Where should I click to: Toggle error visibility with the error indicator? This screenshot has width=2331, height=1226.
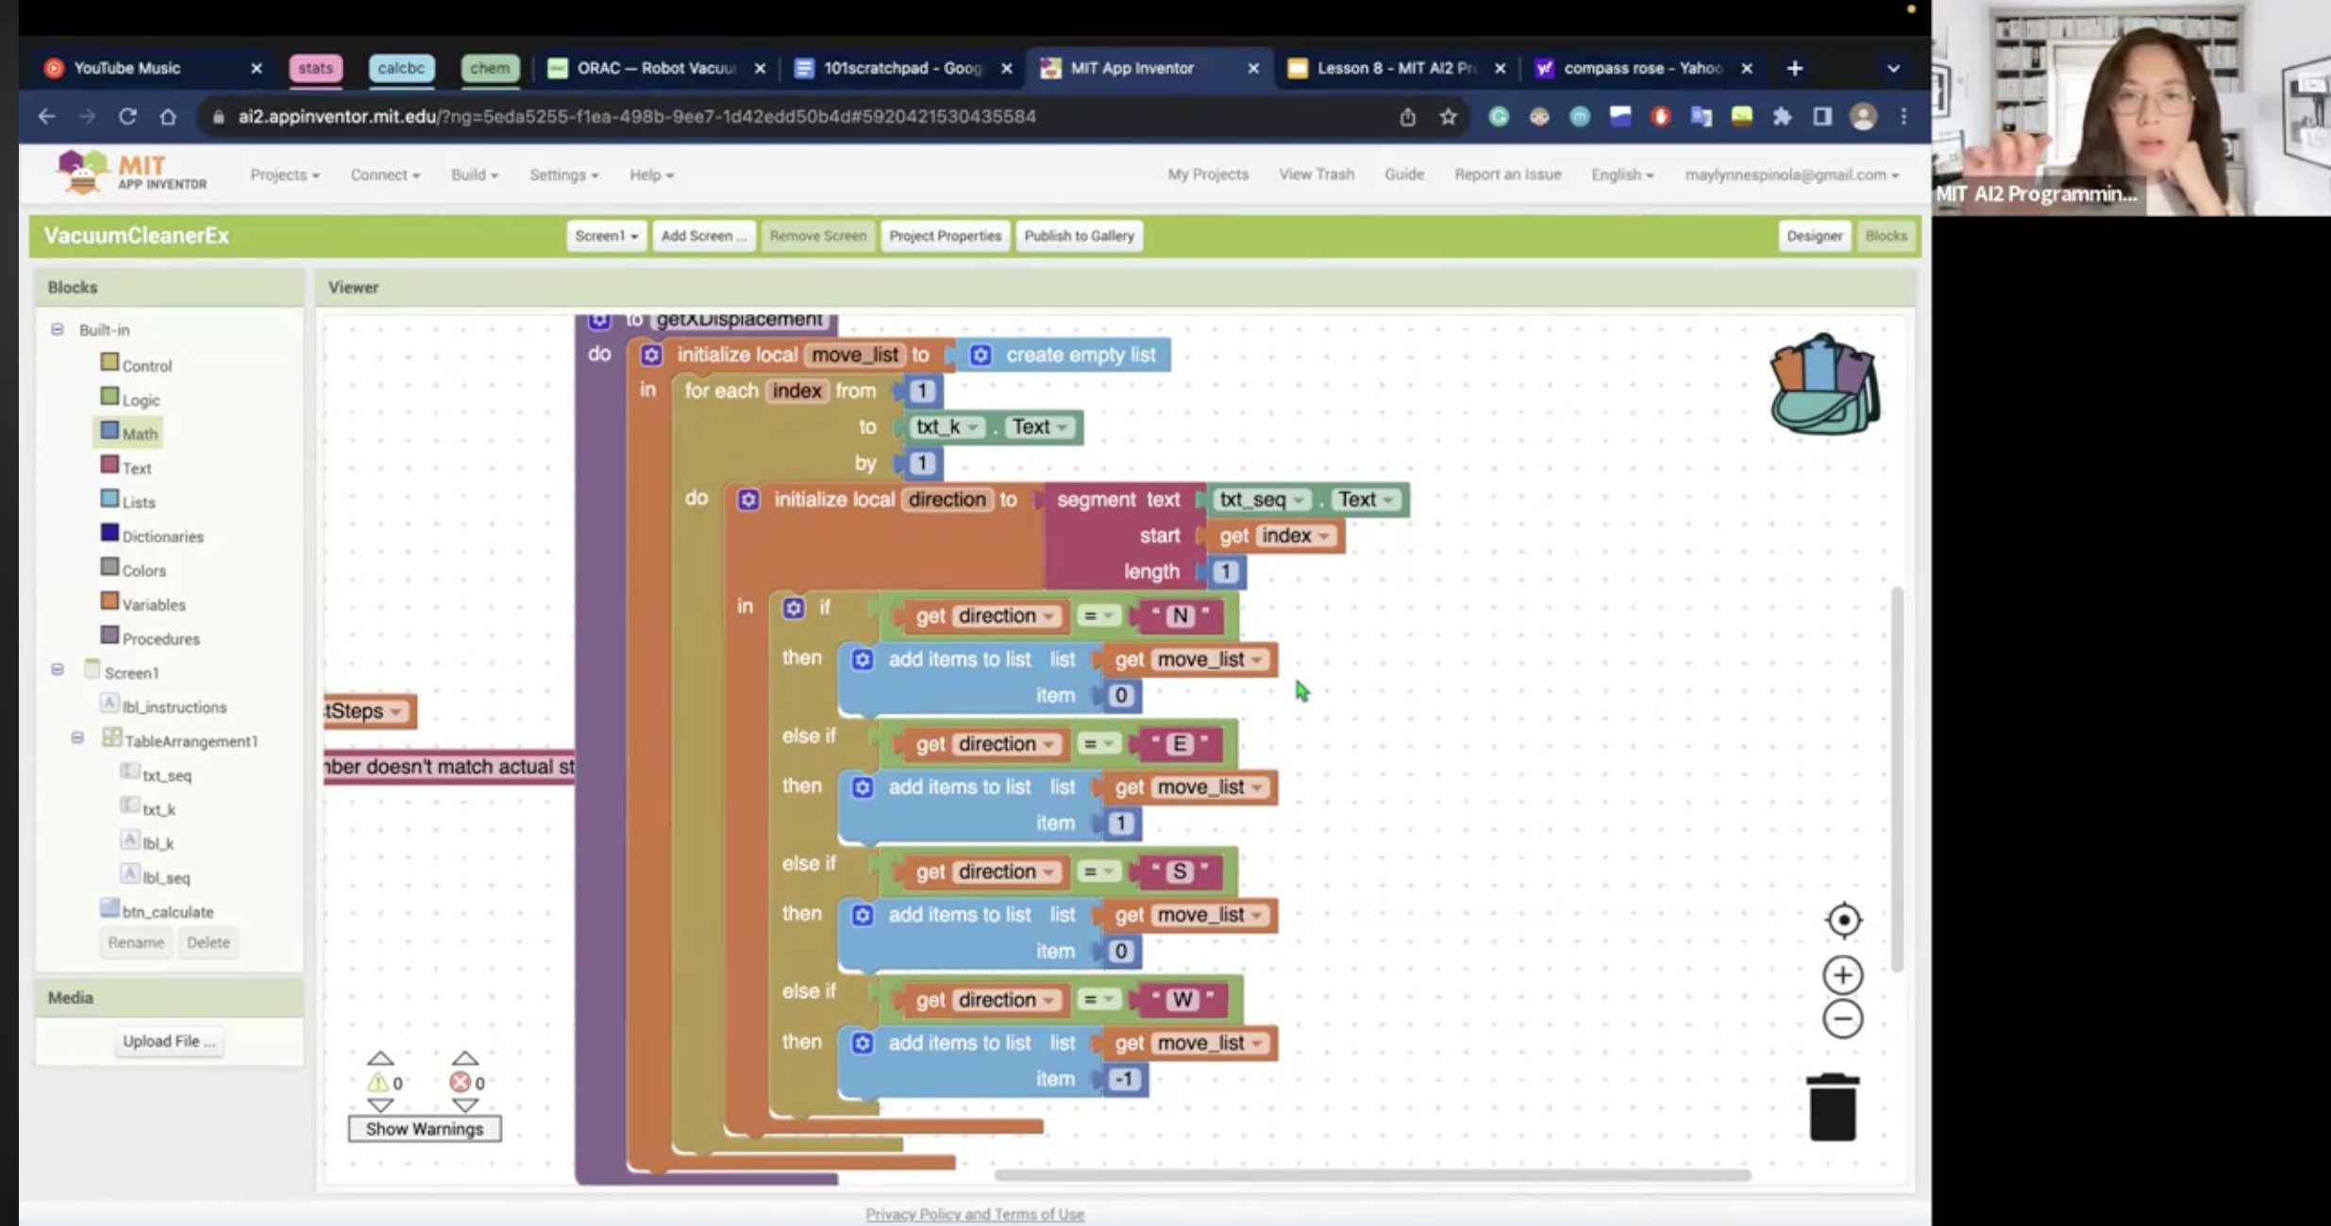[461, 1082]
